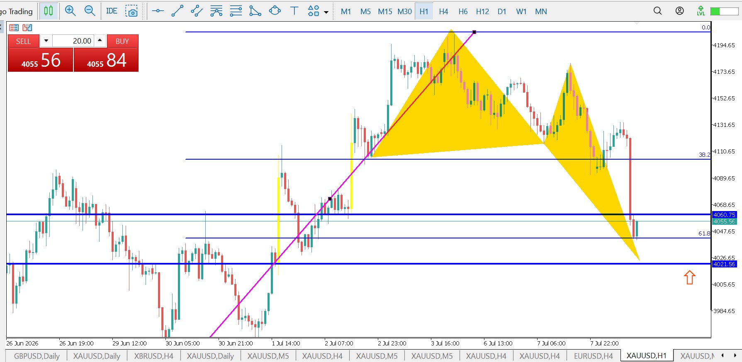The image size is (742, 362).
Task: Select the triangle shape drawing tool
Action: (255, 11)
